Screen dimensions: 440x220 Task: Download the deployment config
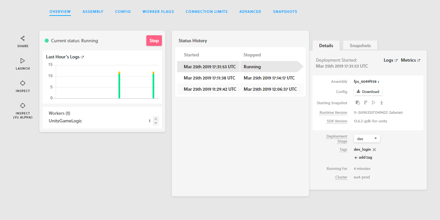368,91
